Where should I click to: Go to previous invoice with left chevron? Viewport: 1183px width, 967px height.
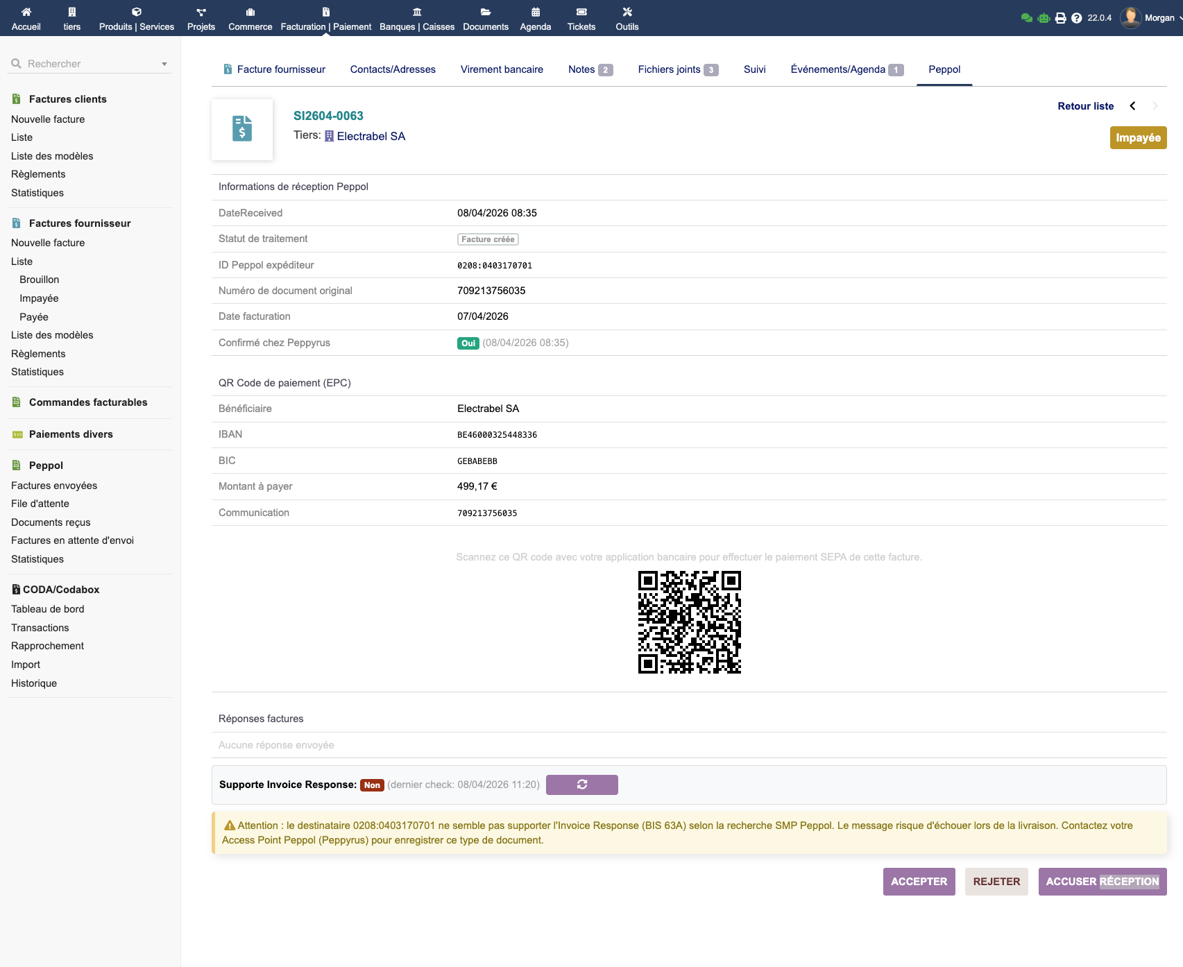(1132, 106)
